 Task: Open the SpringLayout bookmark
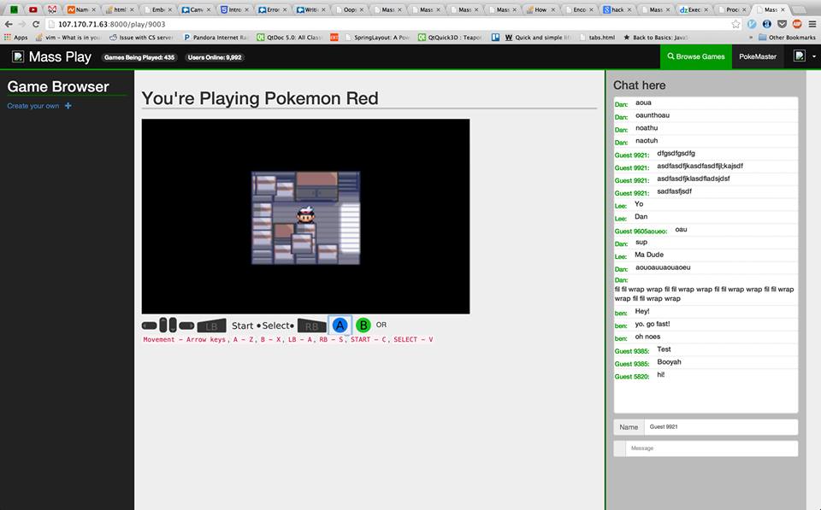pos(377,38)
